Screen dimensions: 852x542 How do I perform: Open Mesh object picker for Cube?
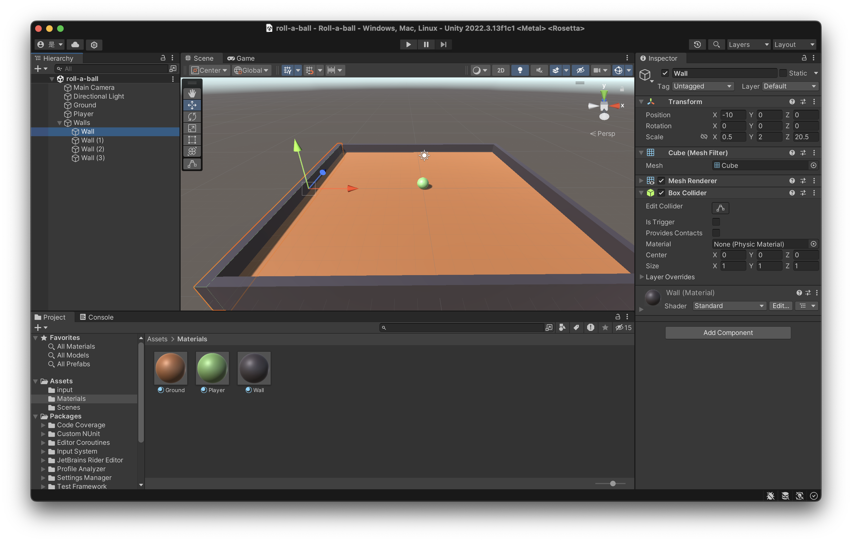[x=813, y=166]
